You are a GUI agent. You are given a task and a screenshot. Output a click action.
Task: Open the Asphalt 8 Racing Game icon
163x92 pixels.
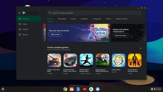(70, 60)
